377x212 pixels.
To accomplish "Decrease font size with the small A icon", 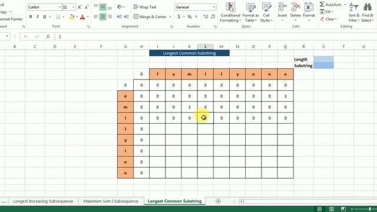I will click(x=87, y=7).
